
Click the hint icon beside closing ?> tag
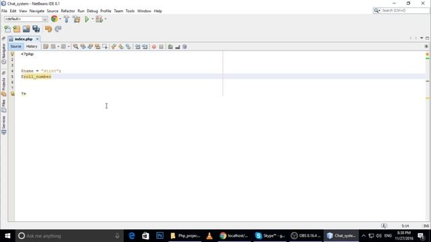pos(13,93)
